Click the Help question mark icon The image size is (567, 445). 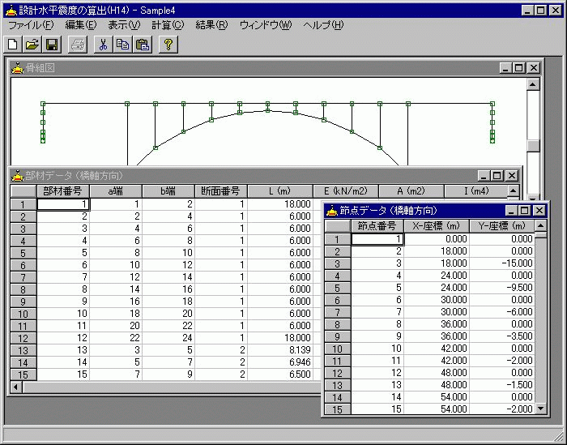pos(168,45)
